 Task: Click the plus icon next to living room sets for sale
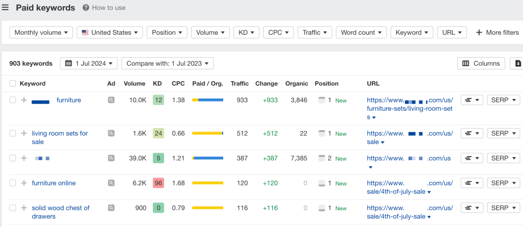tap(23, 133)
